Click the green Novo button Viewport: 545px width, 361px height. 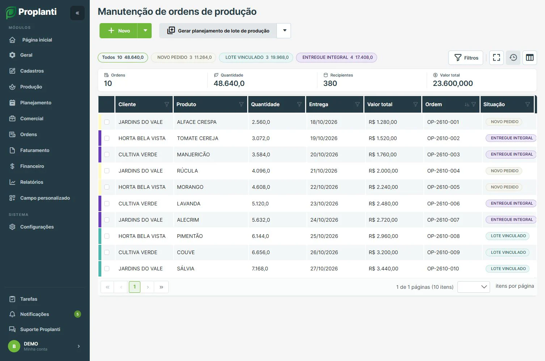click(118, 31)
